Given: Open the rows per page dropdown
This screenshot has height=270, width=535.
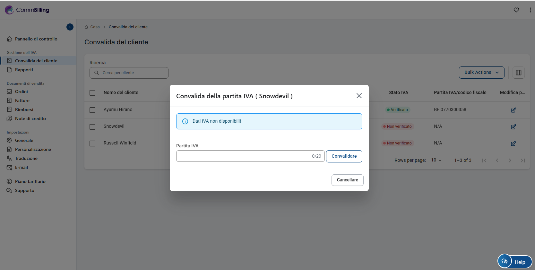Looking at the screenshot, I should tap(436, 160).
